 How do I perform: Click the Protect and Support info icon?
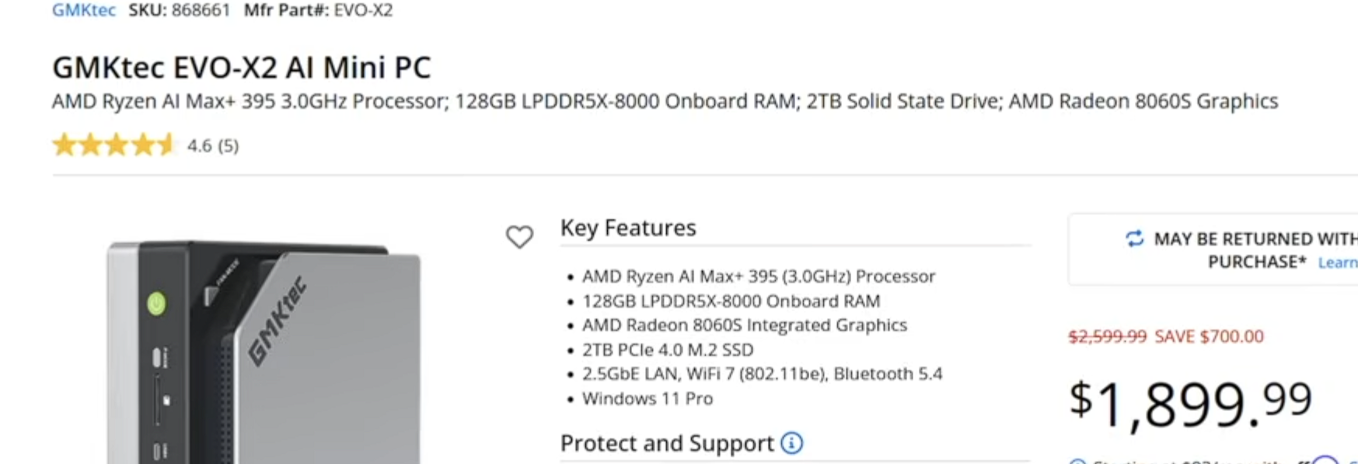click(791, 443)
